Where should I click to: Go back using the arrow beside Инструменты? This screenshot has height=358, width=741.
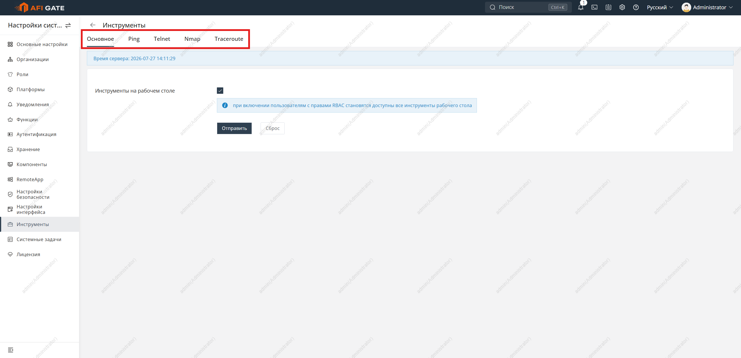93,25
